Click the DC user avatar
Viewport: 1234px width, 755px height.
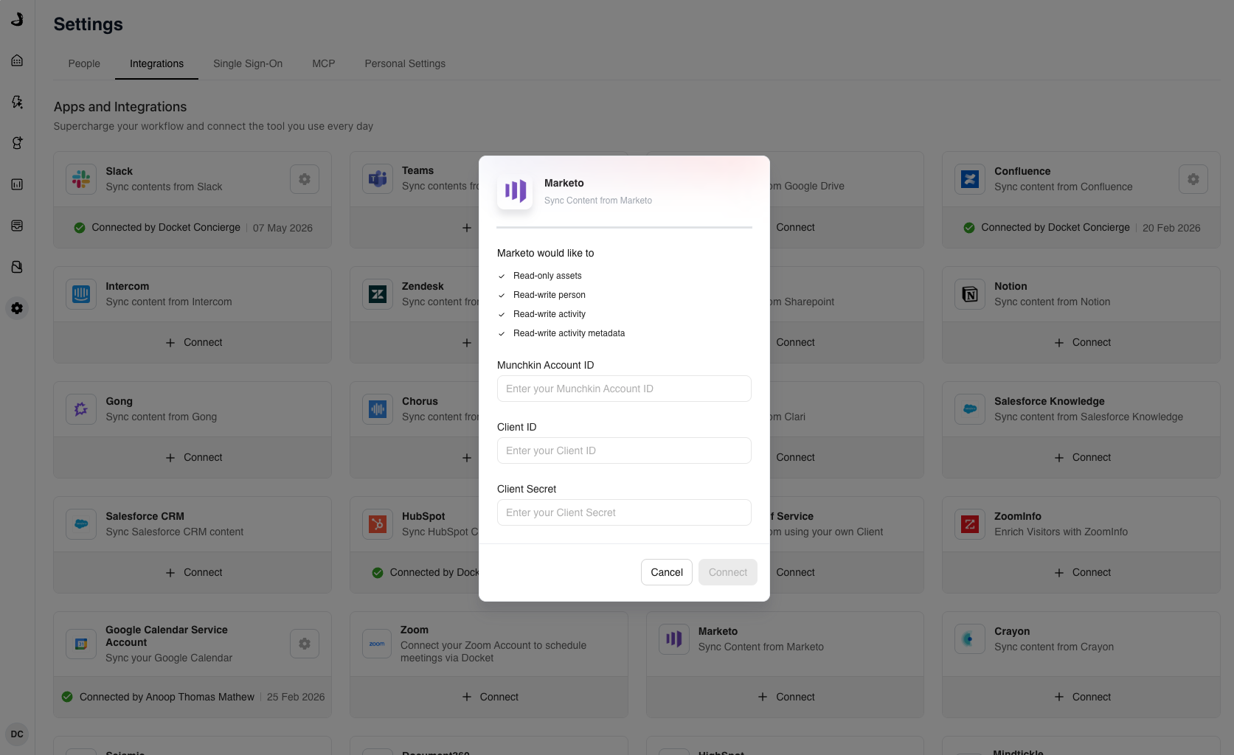point(17,734)
